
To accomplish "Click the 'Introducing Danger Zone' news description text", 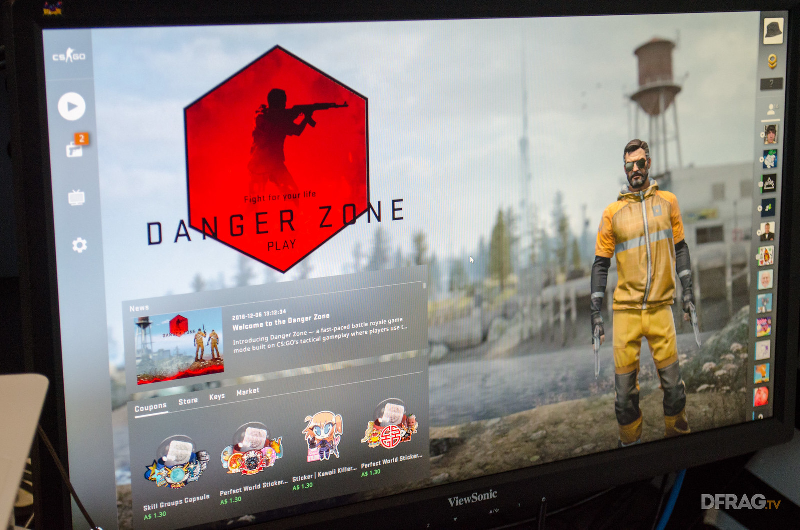I will pyautogui.click(x=320, y=334).
